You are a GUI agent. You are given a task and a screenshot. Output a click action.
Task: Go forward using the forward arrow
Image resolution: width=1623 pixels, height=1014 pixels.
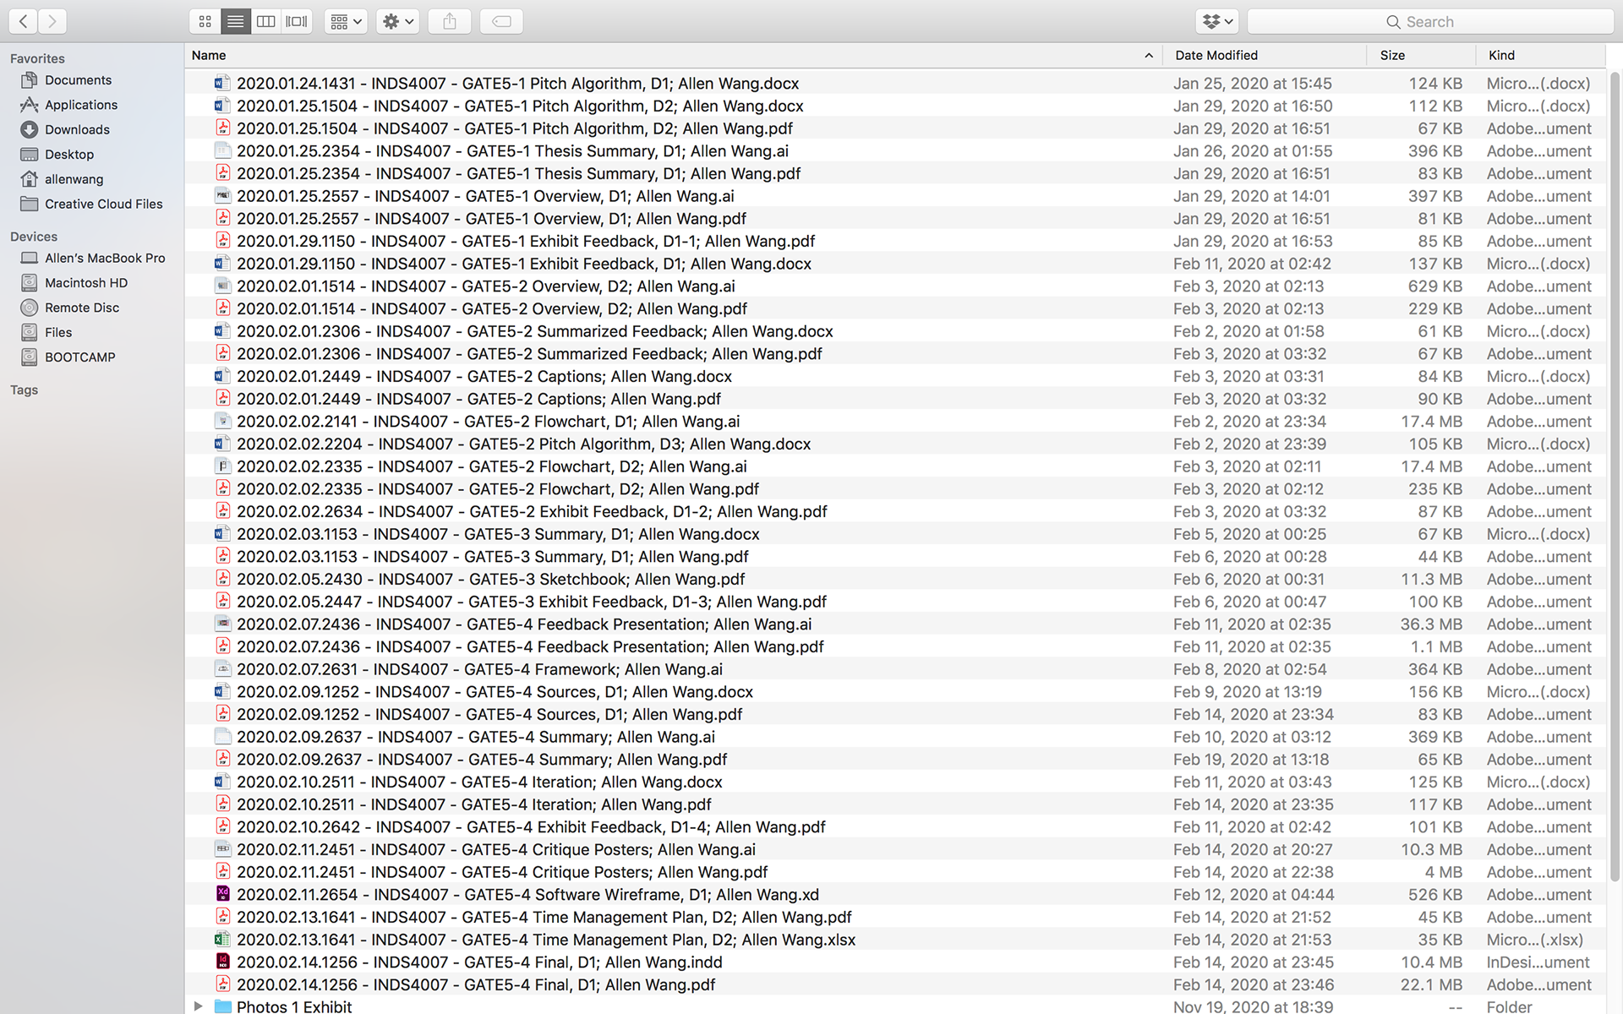(x=52, y=21)
